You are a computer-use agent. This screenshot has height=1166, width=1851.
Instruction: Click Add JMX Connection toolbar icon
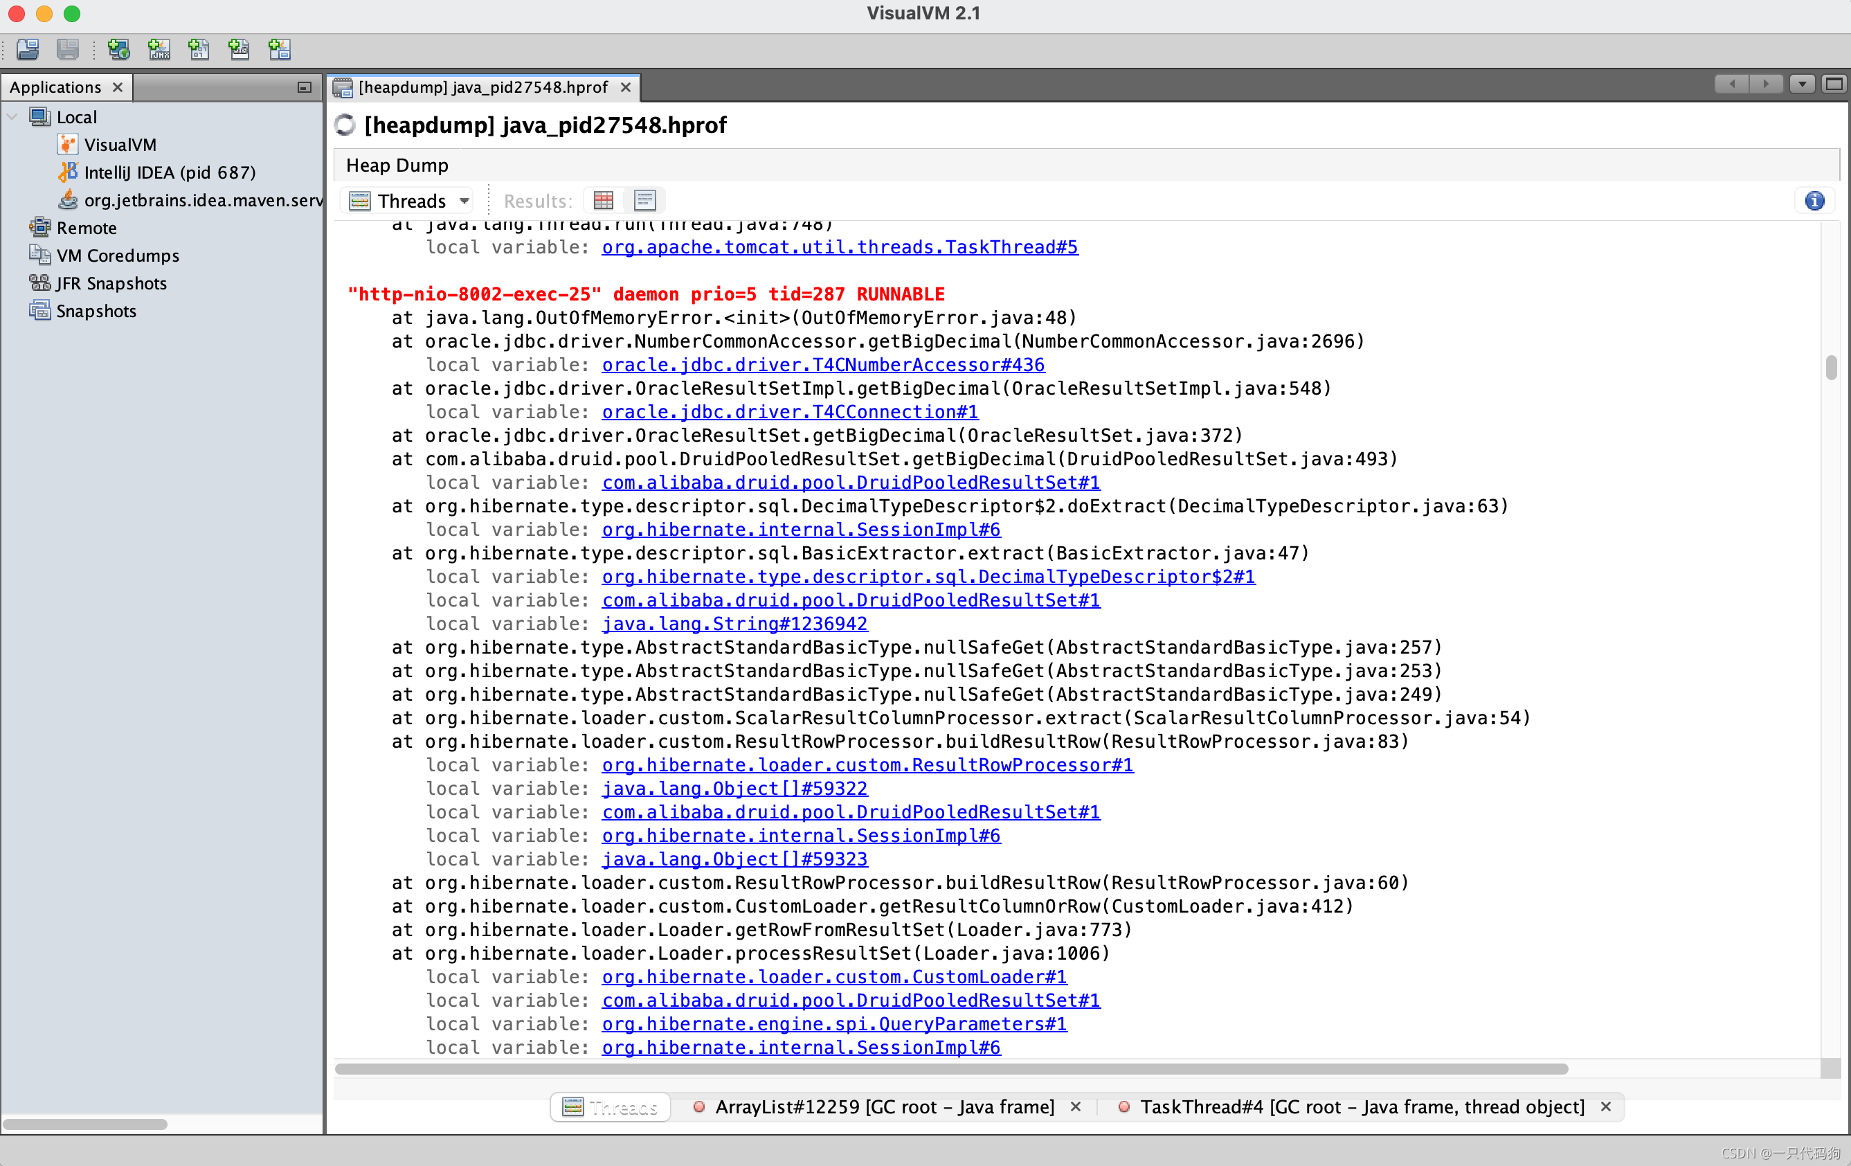click(x=159, y=50)
